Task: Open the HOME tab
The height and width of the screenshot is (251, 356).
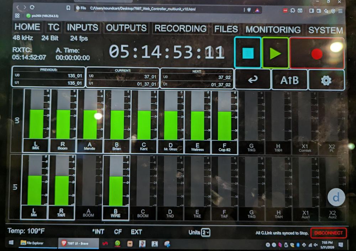Action: point(27,27)
